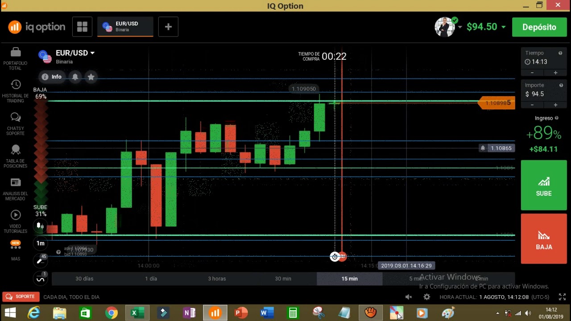Viewport: 571px width, 321px height.
Task: Add a new asset tab with plus
Action: pos(168,27)
